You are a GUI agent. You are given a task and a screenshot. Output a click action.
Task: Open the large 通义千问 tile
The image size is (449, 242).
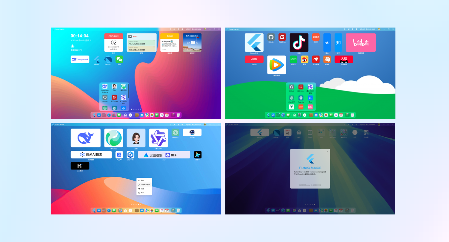pyautogui.click(x=158, y=138)
